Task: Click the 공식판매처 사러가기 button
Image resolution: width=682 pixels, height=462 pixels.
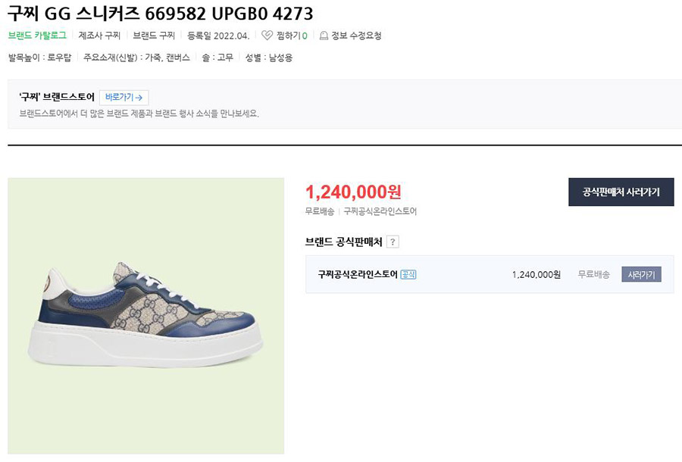Action: tap(621, 192)
